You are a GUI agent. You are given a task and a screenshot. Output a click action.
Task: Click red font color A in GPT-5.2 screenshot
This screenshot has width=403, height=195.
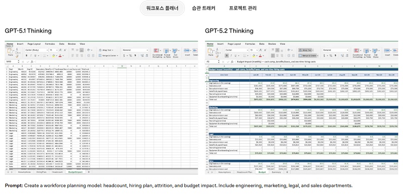260,55
